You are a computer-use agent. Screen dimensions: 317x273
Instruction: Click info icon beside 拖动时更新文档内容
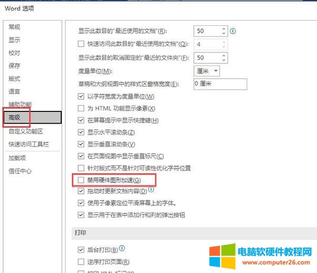tap(151, 190)
